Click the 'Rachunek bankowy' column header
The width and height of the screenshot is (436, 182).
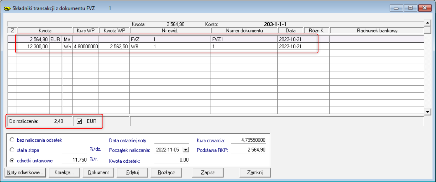pos(377,30)
